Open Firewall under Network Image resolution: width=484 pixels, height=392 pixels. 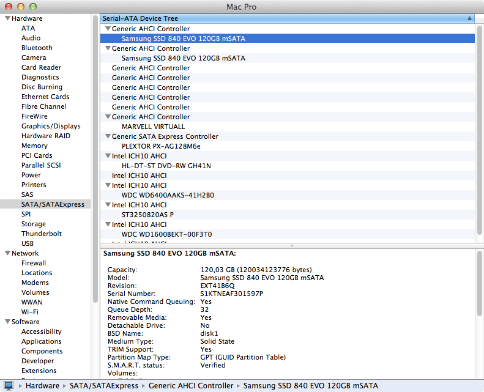coord(34,263)
